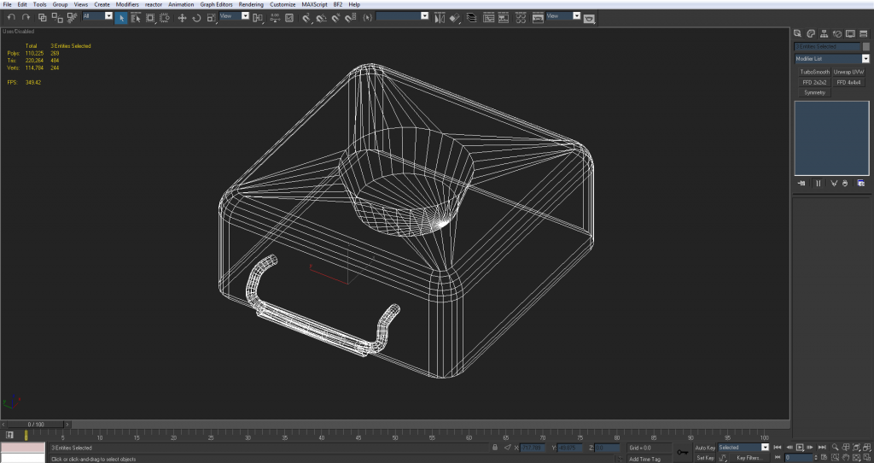This screenshot has height=463, width=874.
Task: Click the TurboSmooth modifier button
Action: coord(814,72)
